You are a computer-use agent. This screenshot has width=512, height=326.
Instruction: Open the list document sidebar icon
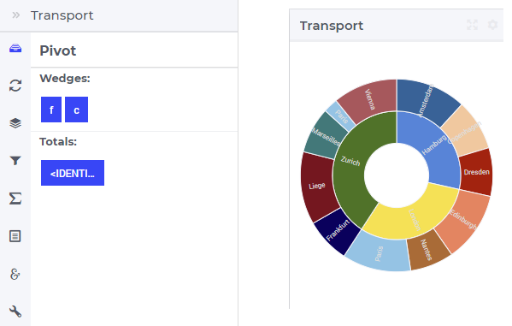click(15, 236)
